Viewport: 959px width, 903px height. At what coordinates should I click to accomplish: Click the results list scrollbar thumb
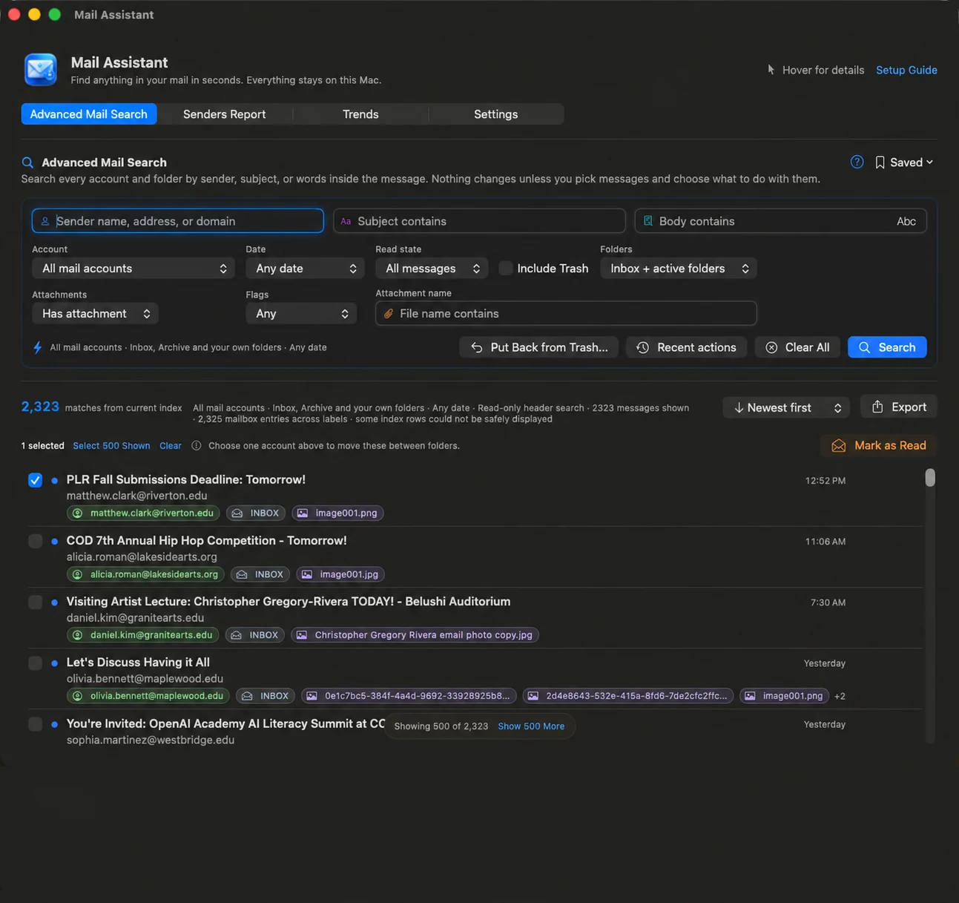click(930, 477)
